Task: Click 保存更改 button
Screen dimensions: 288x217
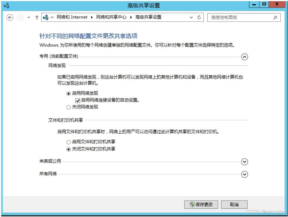Action: 201,205
